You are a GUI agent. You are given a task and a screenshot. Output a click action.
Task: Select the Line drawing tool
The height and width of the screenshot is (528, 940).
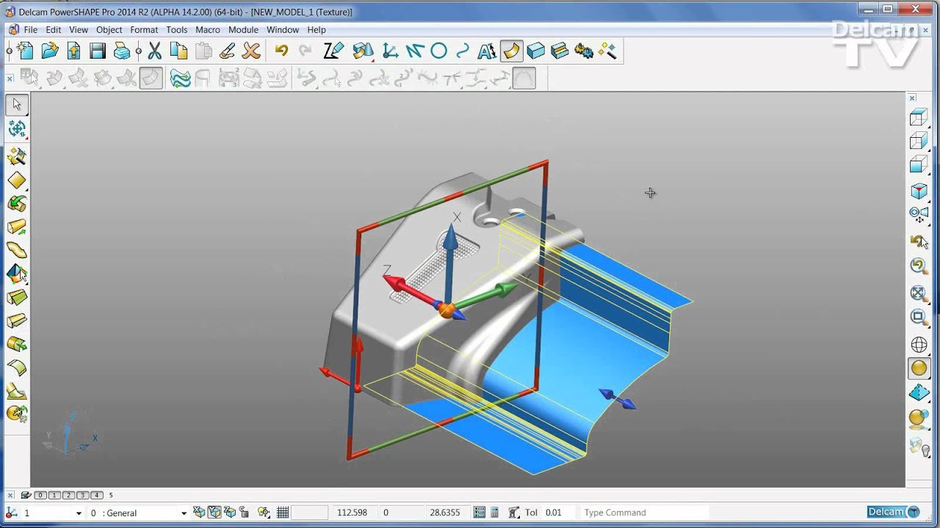point(414,51)
